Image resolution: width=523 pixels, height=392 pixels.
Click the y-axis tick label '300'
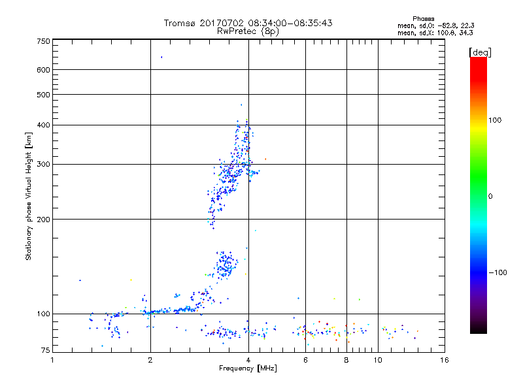tap(43, 165)
